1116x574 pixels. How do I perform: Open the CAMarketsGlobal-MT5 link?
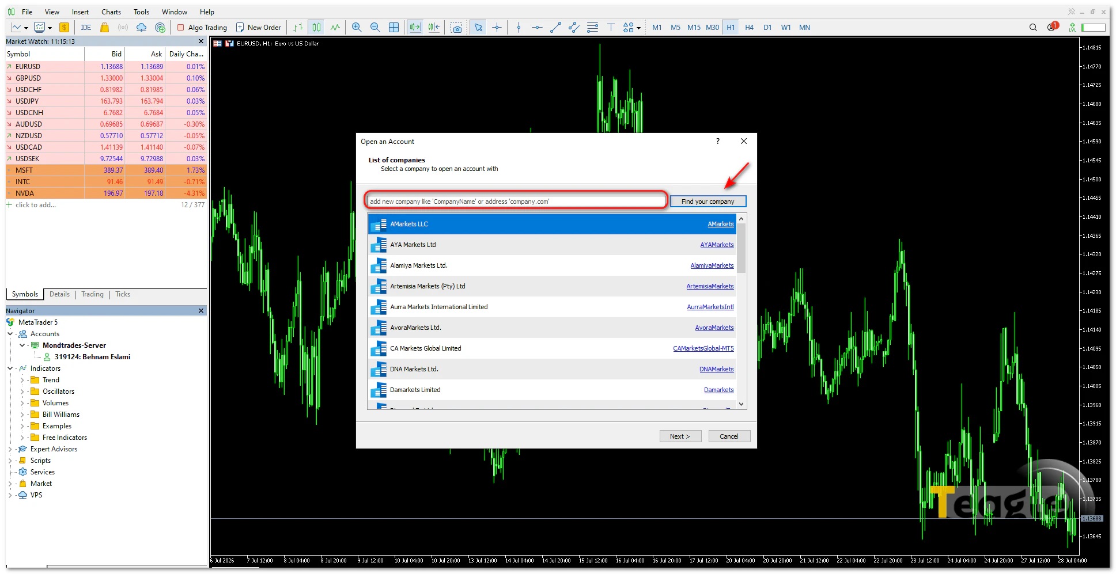703,348
